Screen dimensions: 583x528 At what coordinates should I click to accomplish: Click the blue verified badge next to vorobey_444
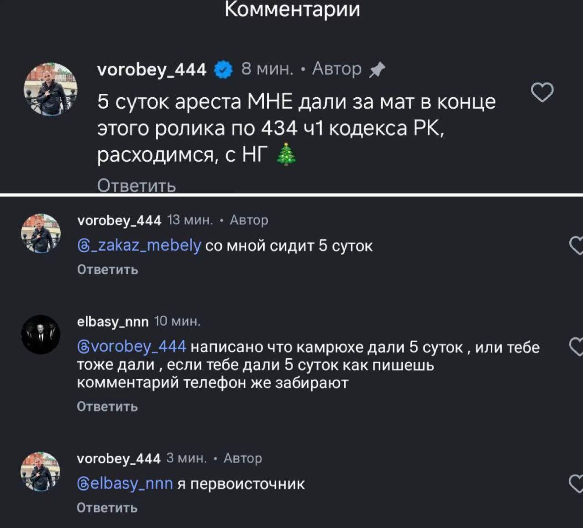(223, 70)
